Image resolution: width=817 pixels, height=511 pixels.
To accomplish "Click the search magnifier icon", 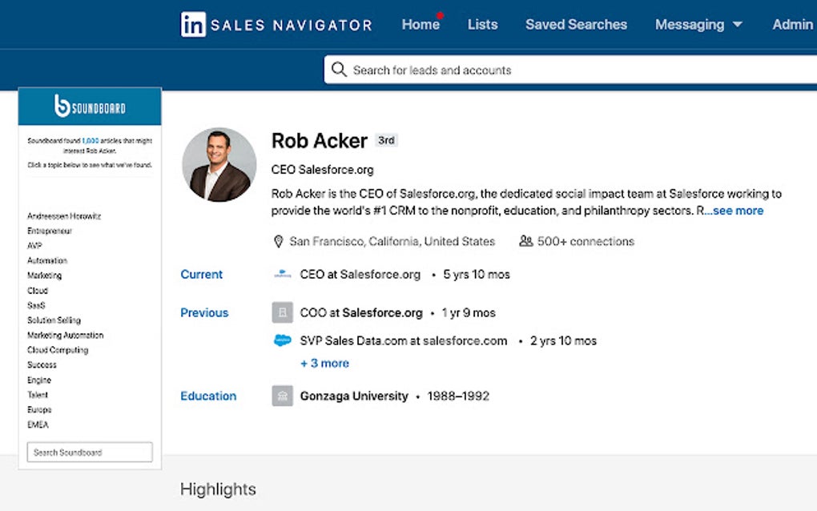I will pyautogui.click(x=339, y=70).
